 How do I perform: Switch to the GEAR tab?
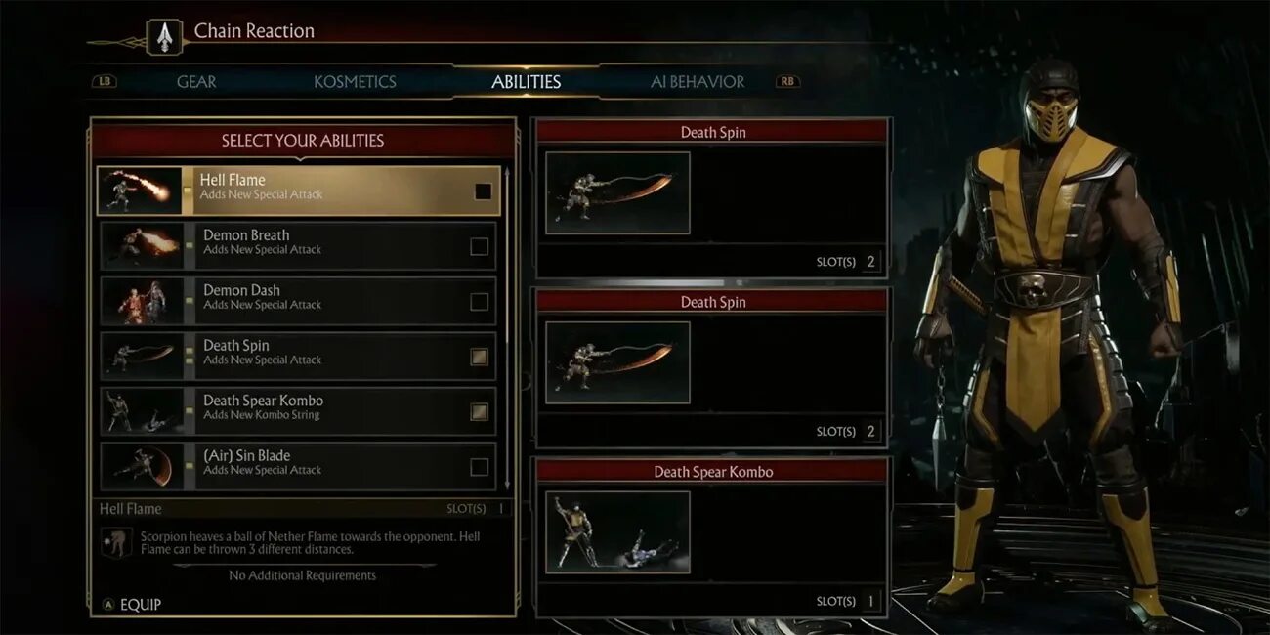tap(196, 82)
